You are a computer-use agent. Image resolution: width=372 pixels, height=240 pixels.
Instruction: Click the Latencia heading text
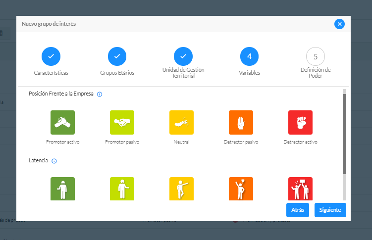coord(38,161)
